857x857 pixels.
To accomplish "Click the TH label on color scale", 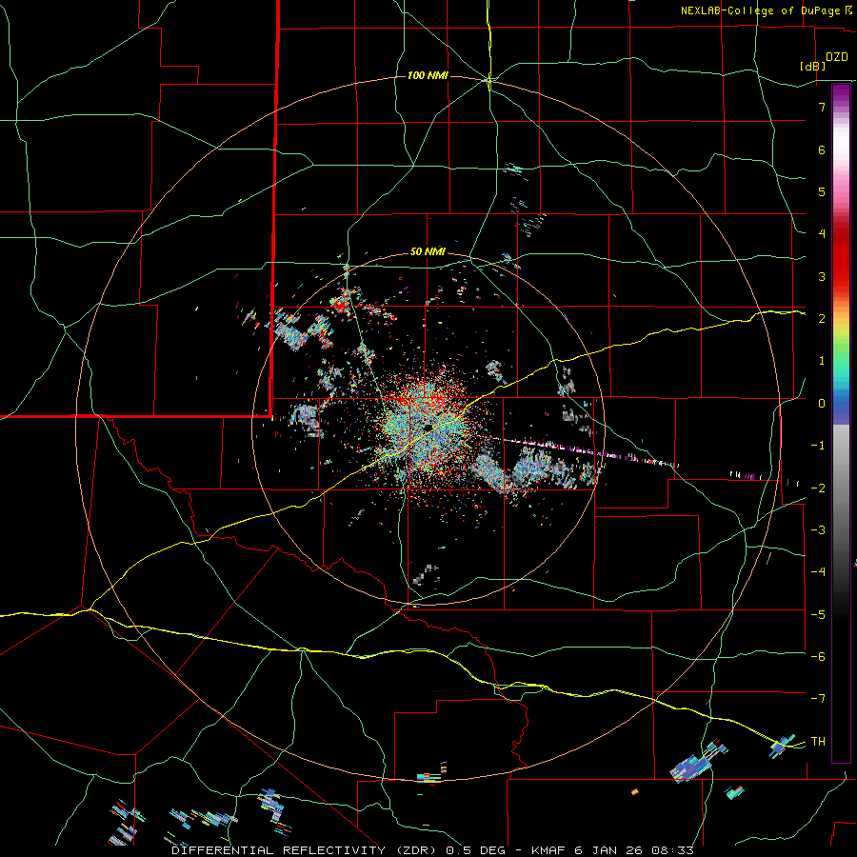I will [x=818, y=741].
